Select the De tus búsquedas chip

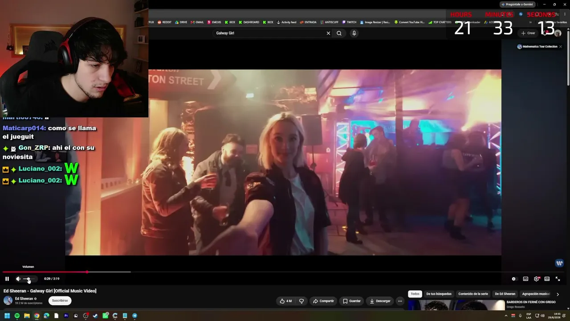tap(439, 294)
